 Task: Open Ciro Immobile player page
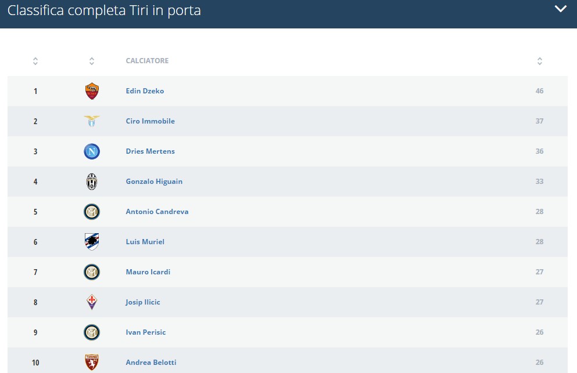pyautogui.click(x=150, y=121)
